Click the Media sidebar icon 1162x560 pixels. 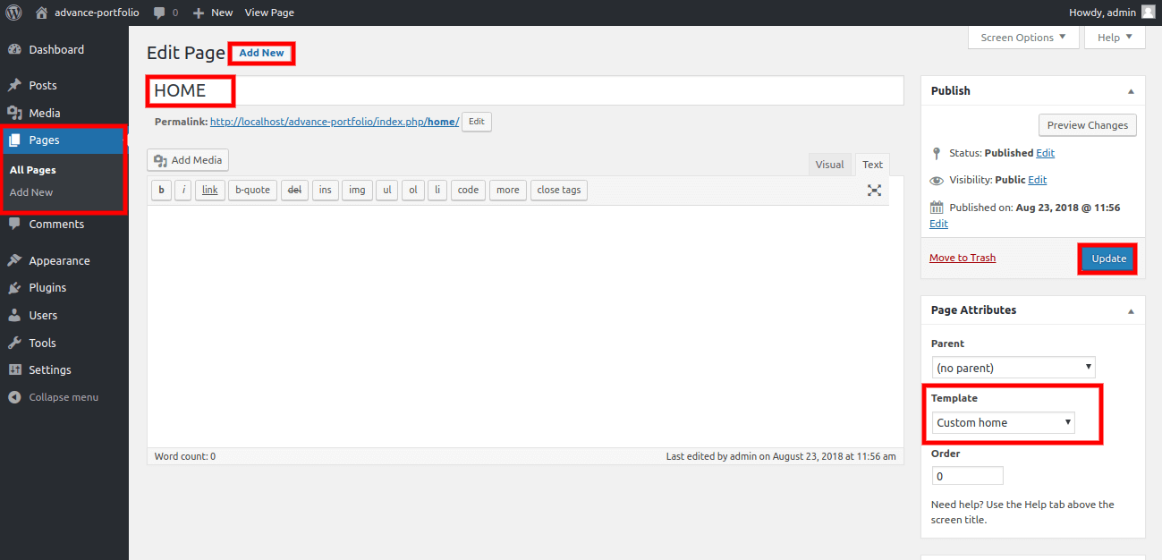click(x=14, y=113)
